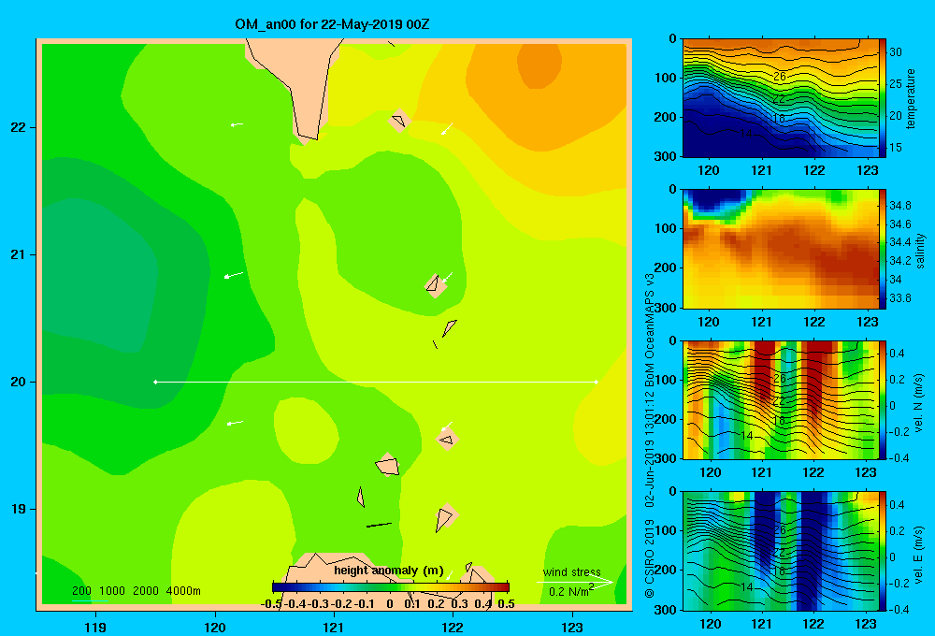Click the white transect line at latitude 20
The height and width of the screenshot is (636, 935).
[x=376, y=382]
